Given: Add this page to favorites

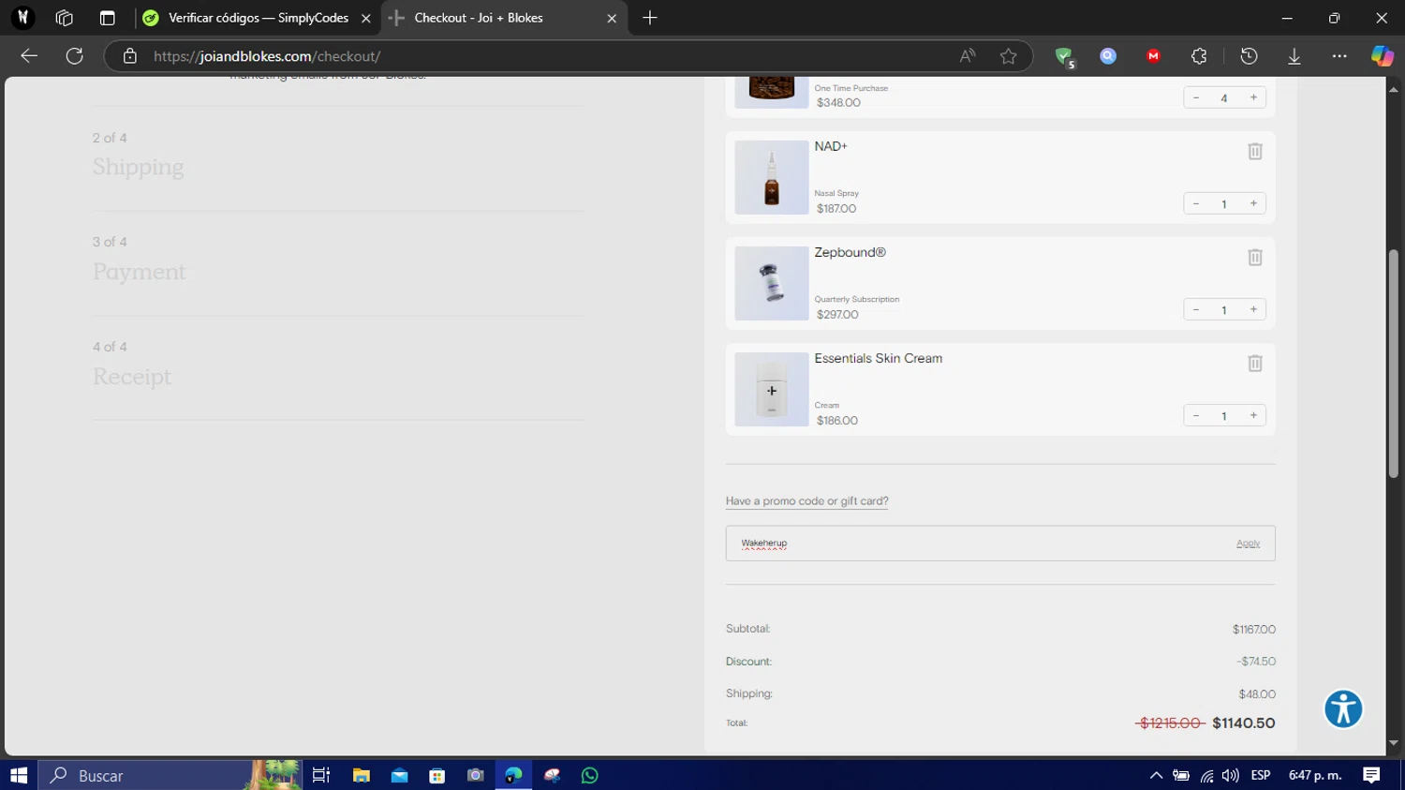Looking at the screenshot, I should point(1008,56).
